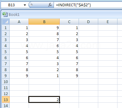
Task: Click the fill handle of cell B13
Action: pos(60,102)
